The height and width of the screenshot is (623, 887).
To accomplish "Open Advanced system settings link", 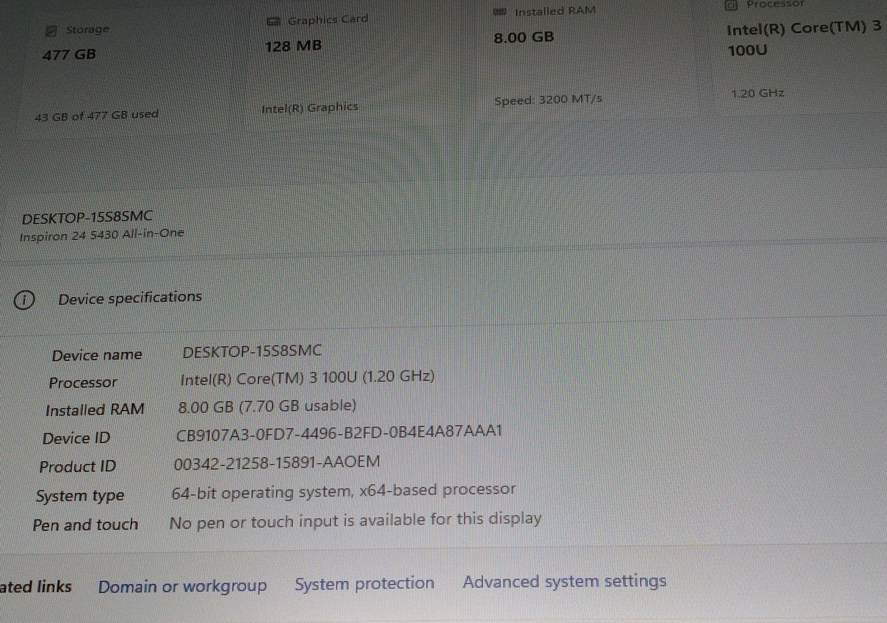I will point(565,581).
